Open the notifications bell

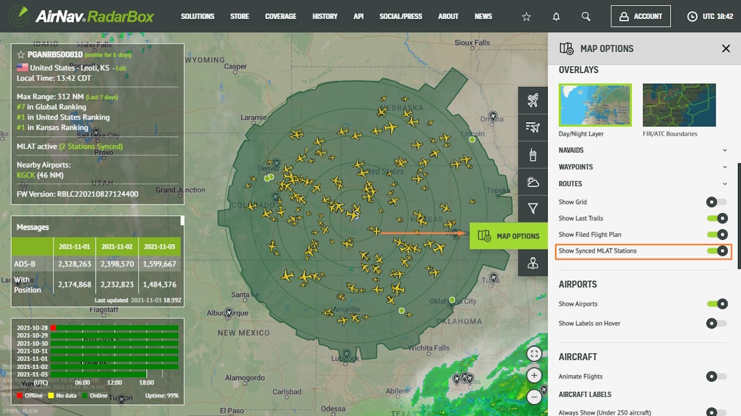pyautogui.click(x=556, y=17)
